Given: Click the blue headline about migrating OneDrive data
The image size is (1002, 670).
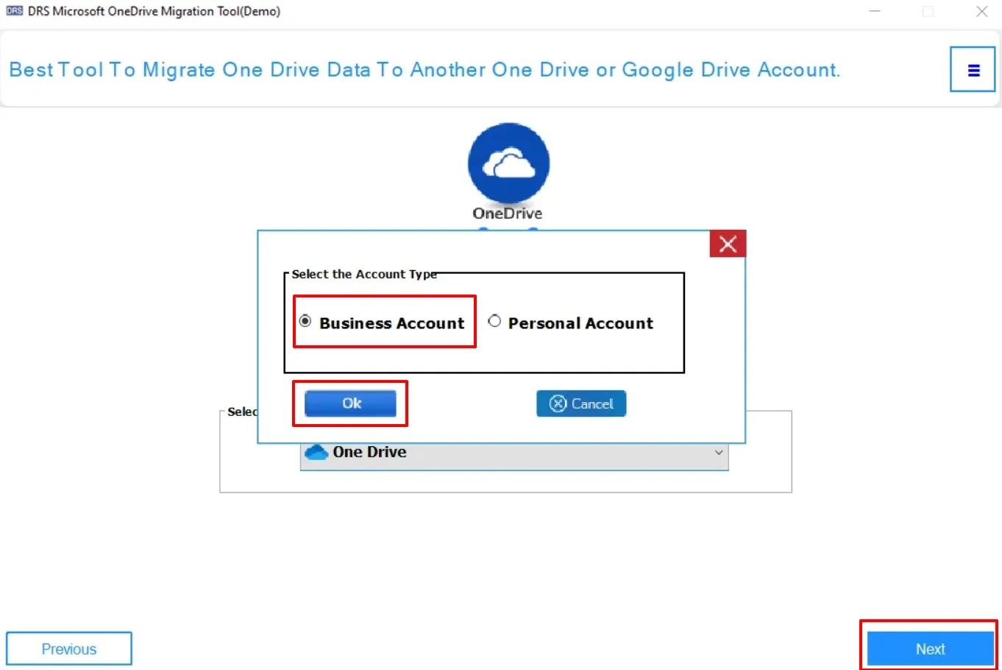Looking at the screenshot, I should [424, 70].
